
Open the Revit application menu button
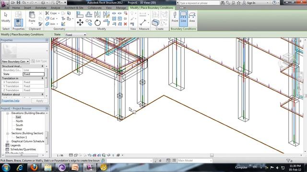click(4, 4)
